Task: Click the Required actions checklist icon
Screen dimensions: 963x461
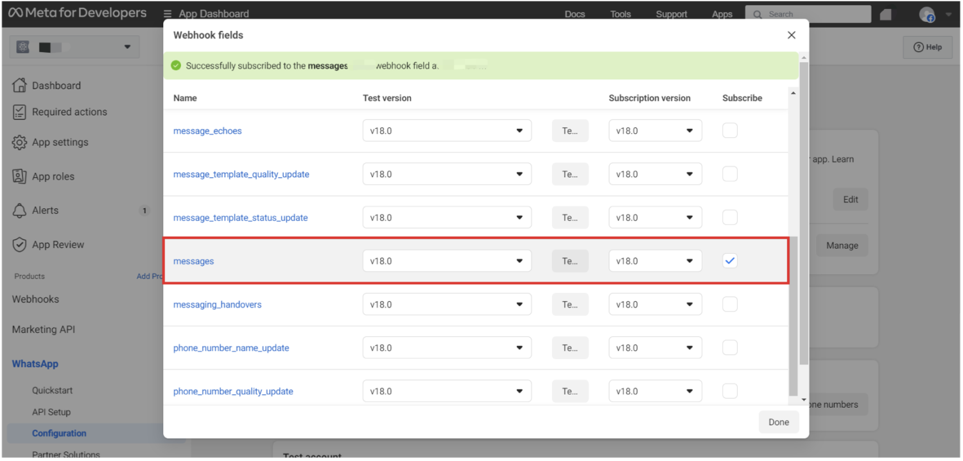Action: point(19,112)
